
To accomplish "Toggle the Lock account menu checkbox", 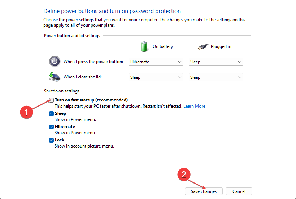I will click(51, 140).
